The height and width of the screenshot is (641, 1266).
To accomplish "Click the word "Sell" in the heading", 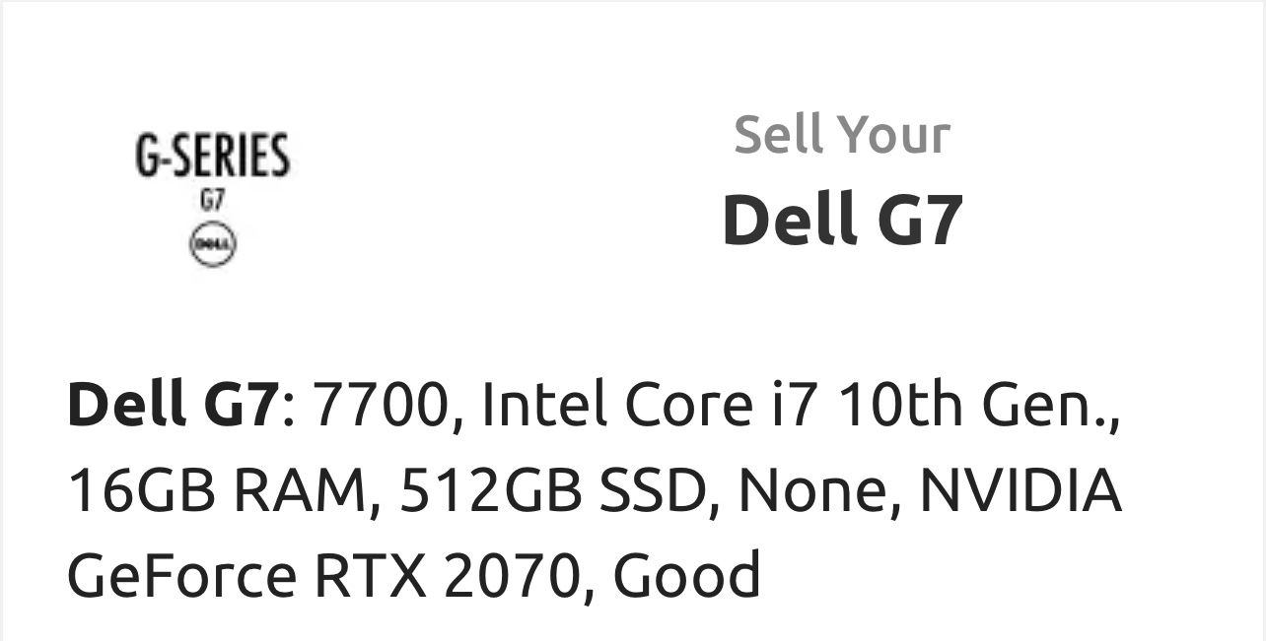I will (778, 135).
